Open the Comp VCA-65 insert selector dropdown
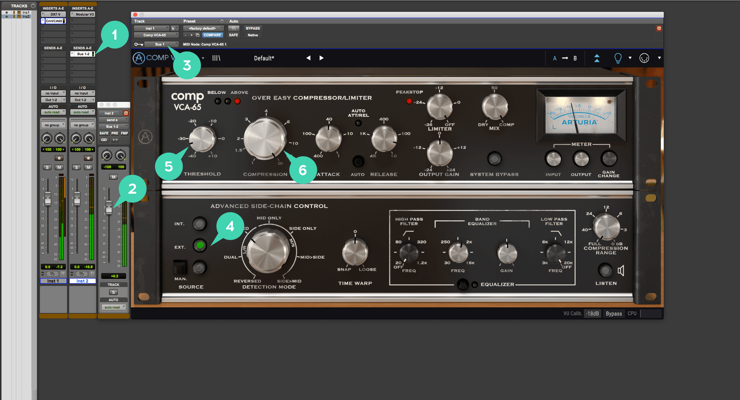The image size is (740, 400). coord(156,35)
